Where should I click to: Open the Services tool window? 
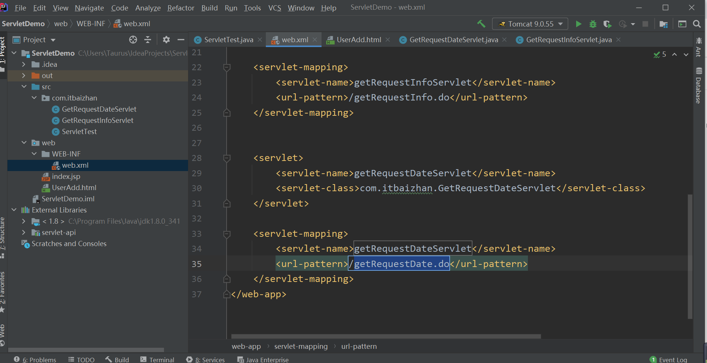[206, 360]
